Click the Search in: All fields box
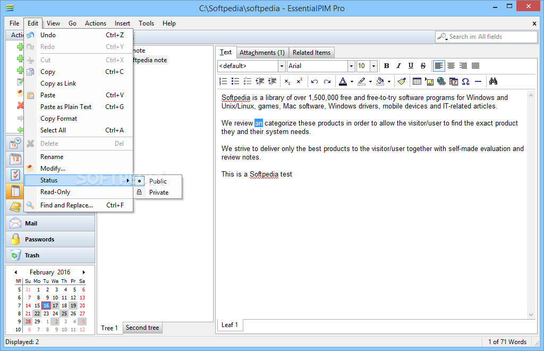Screen dimensions: 544x351 pos(487,37)
